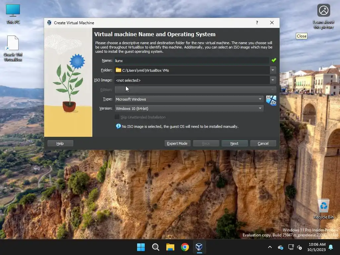Screen dimensions: 340x255
Task: Click the yellow folder icon in Folder field
Action: coord(119,70)
